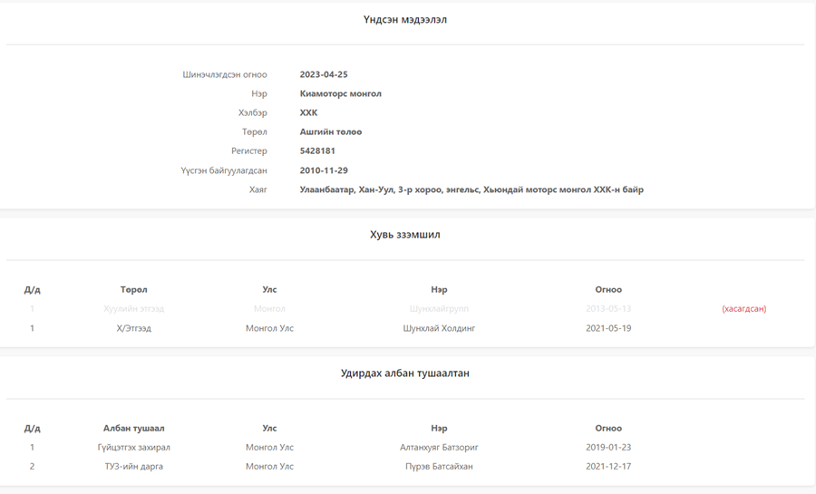Select the founding date 2010-11-29
This screenshot has height=494, width=816.
point(324,170)
